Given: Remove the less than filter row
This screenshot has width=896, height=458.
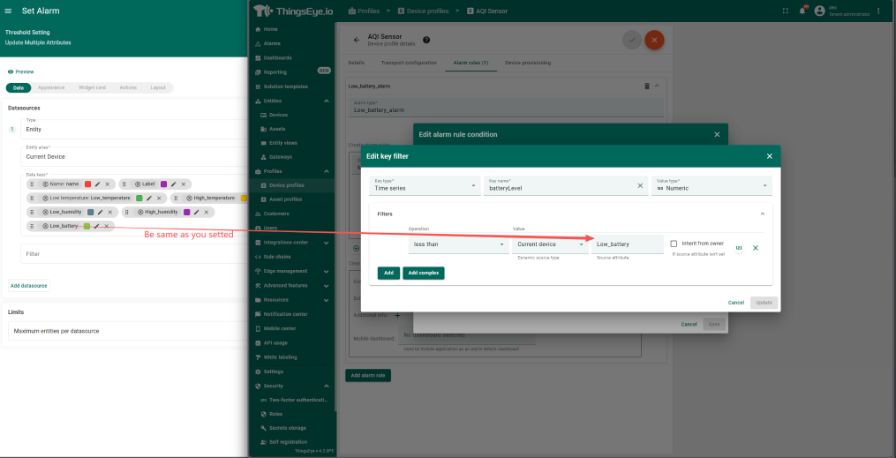Looking at the screenshot, I should [x=756, y=248].
